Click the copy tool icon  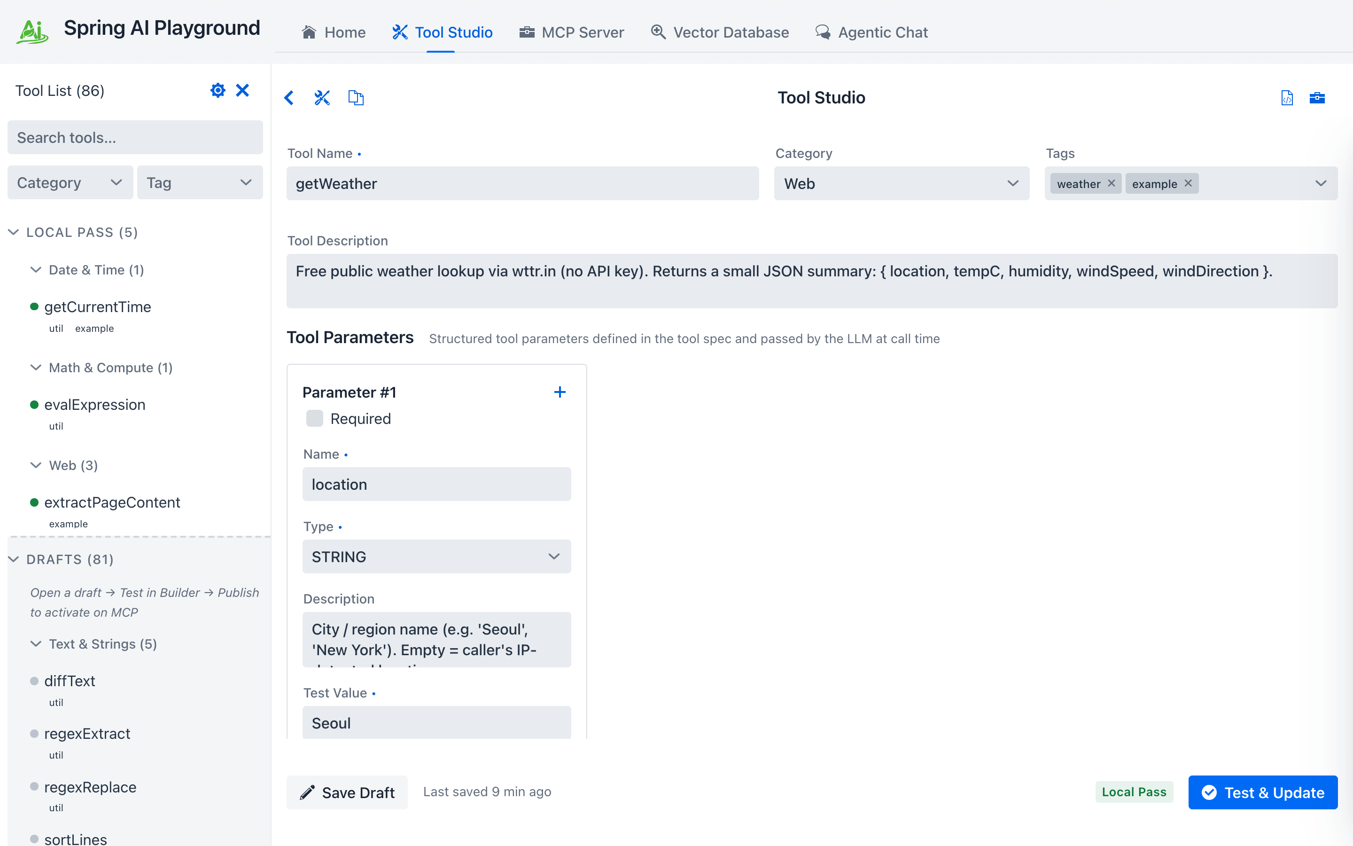[x=356, y=98]
